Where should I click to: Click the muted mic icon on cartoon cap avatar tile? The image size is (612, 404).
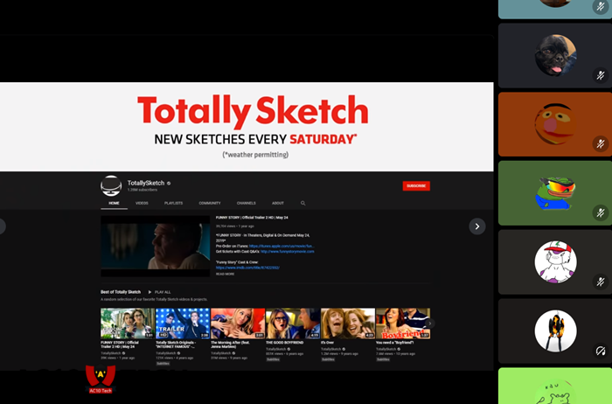(x=601, y=282)
